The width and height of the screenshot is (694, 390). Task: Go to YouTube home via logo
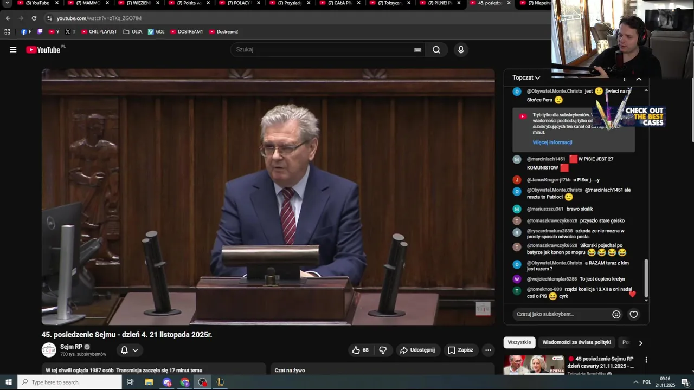click(x=43, y=50)
